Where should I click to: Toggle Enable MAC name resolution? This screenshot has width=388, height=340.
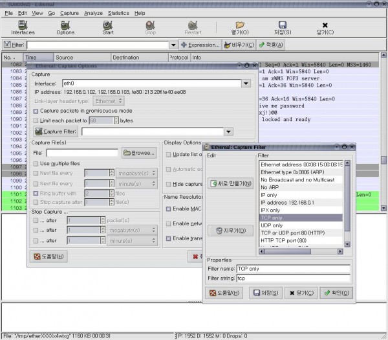[x=169, y=209]
